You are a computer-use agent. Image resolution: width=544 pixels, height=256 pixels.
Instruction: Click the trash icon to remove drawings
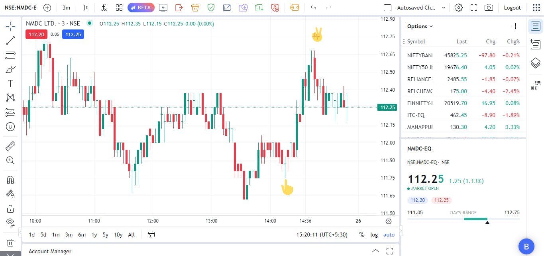tap(10, 242)
